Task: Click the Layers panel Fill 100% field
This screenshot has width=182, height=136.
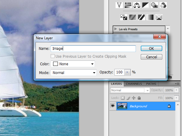Action: point(169,98)
